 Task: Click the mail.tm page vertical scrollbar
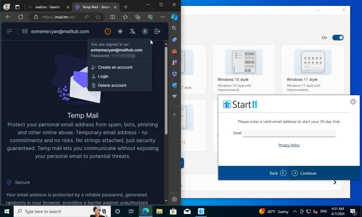[166, 90]
